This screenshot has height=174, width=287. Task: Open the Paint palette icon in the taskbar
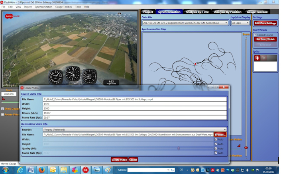point(108,170)
